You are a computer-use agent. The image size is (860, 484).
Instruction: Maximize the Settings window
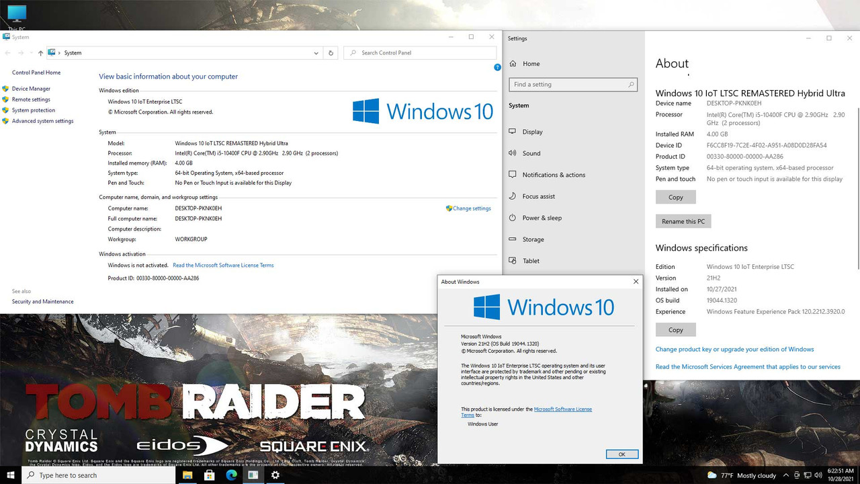(828, 38)
